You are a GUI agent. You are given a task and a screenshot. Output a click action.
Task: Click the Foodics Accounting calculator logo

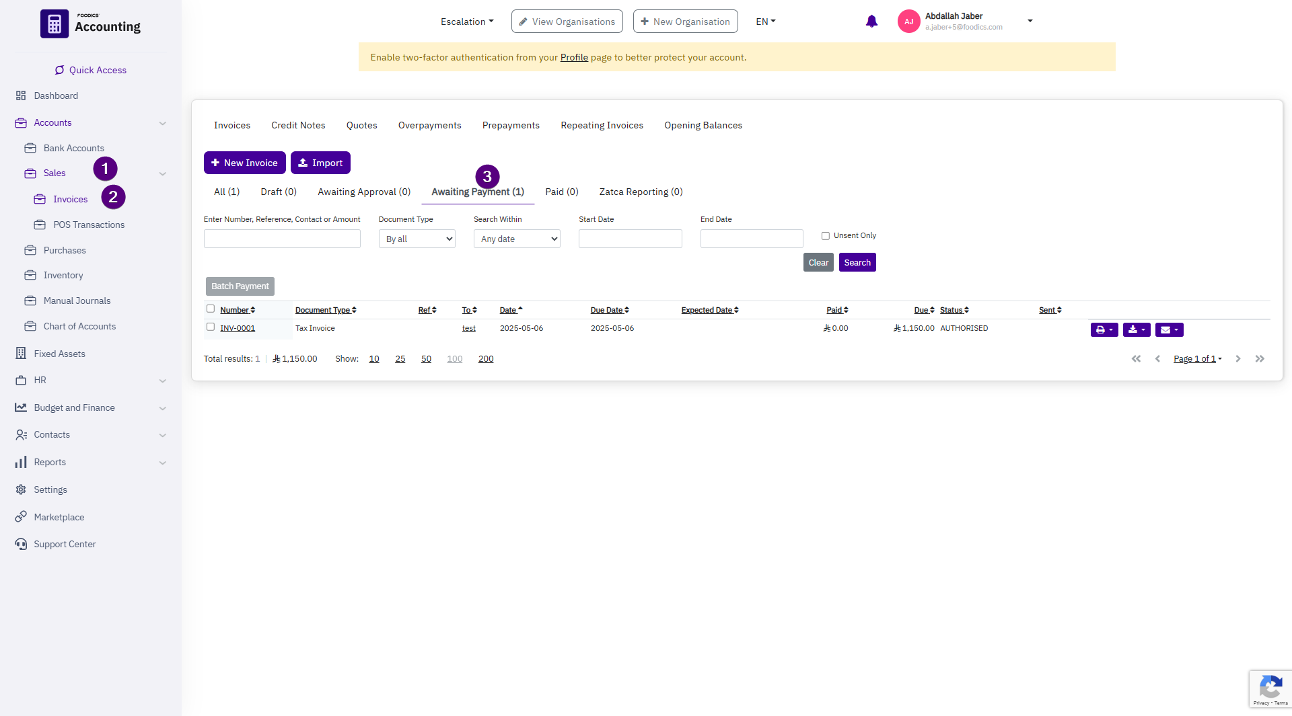point(55,24)
